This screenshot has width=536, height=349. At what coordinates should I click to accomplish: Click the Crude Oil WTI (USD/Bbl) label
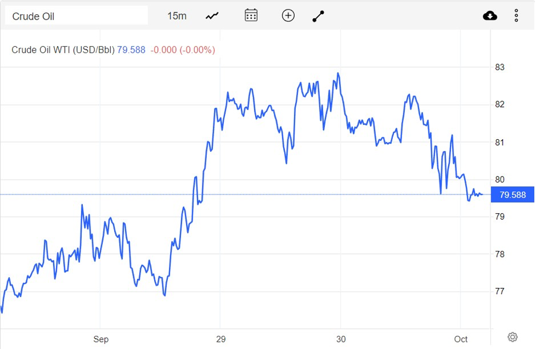[x=63, y=50]
